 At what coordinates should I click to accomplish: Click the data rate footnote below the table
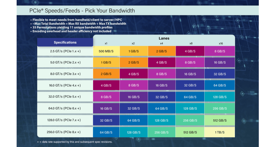pyautogui.click(x=75, y=142)
